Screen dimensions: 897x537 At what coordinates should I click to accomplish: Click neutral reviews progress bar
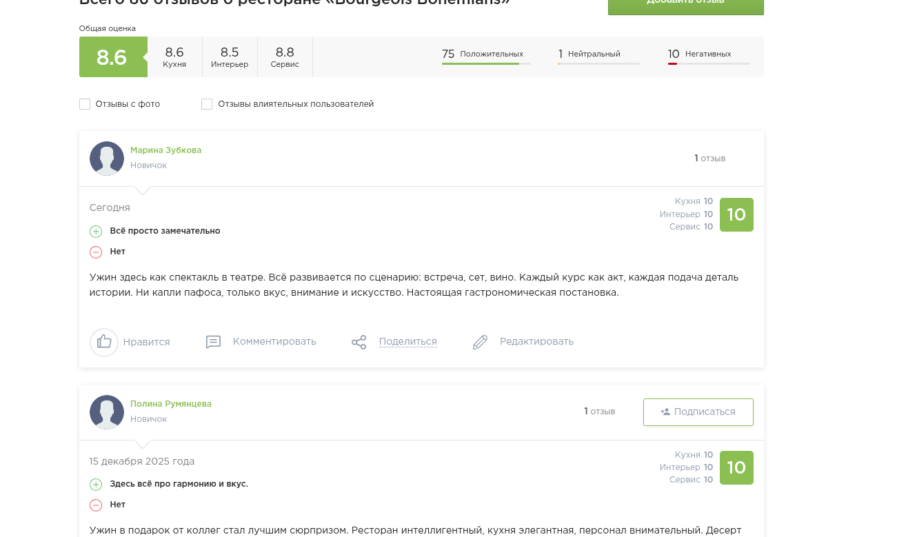coord(599,64)
